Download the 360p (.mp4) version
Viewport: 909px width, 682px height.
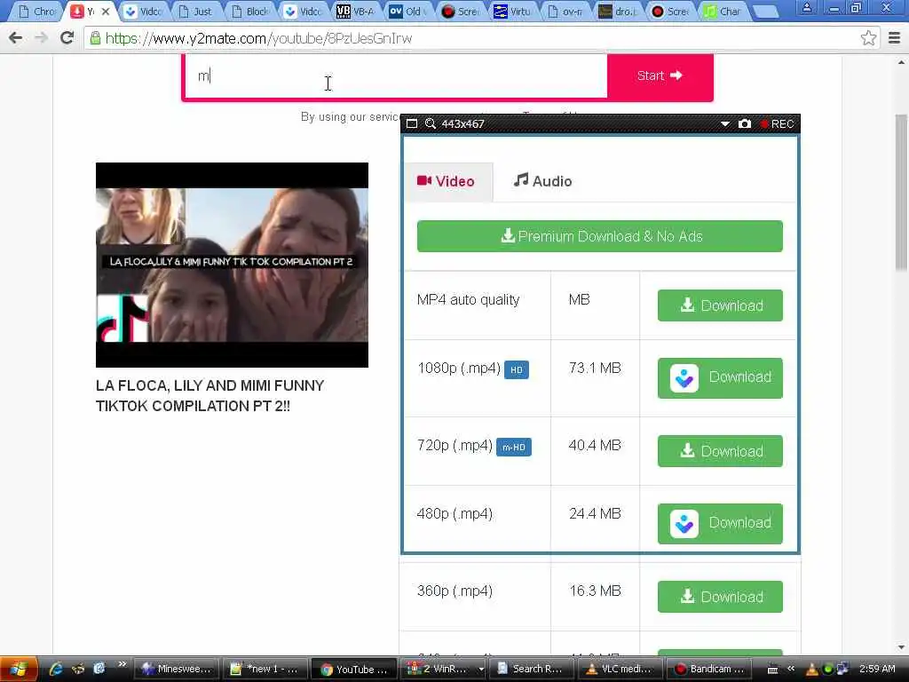coord(720,596)
